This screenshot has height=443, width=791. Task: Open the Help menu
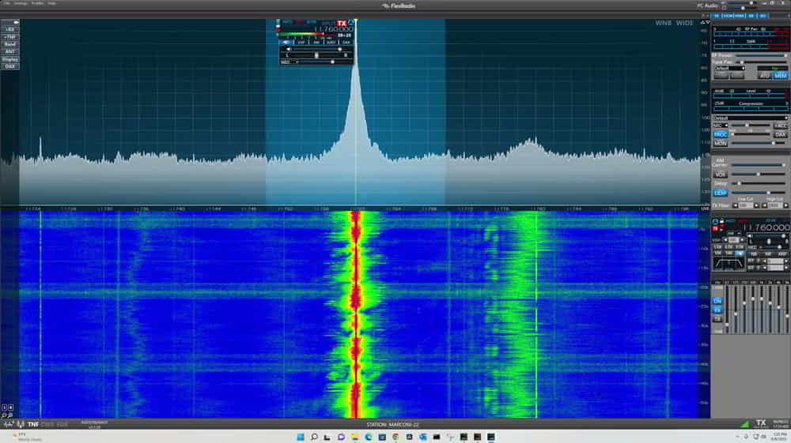(52, 3)
